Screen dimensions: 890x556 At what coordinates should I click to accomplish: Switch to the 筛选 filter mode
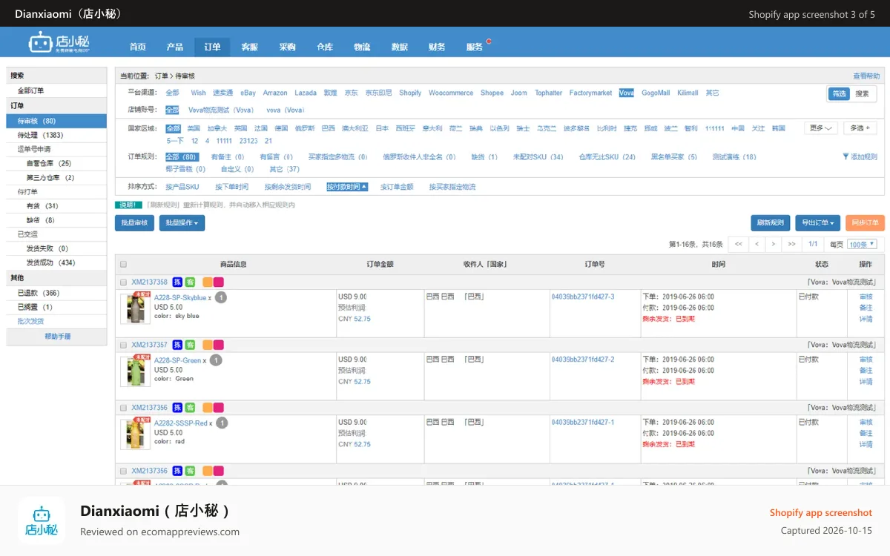(x=839, y=94)
